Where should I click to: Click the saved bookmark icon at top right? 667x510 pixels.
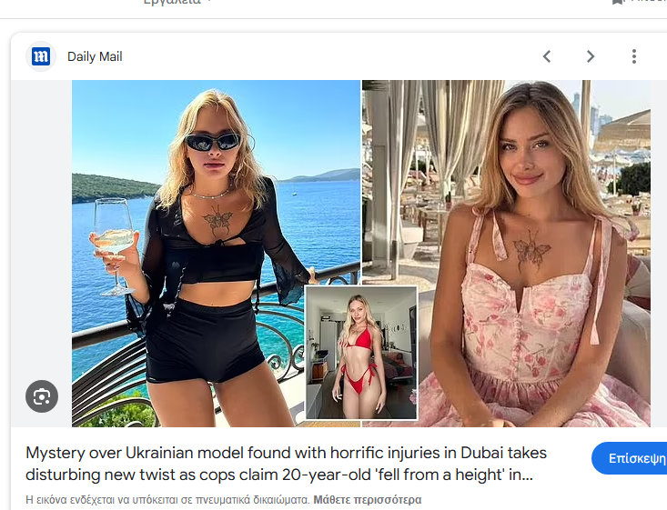pyautogui.click(x=618, y=2)
